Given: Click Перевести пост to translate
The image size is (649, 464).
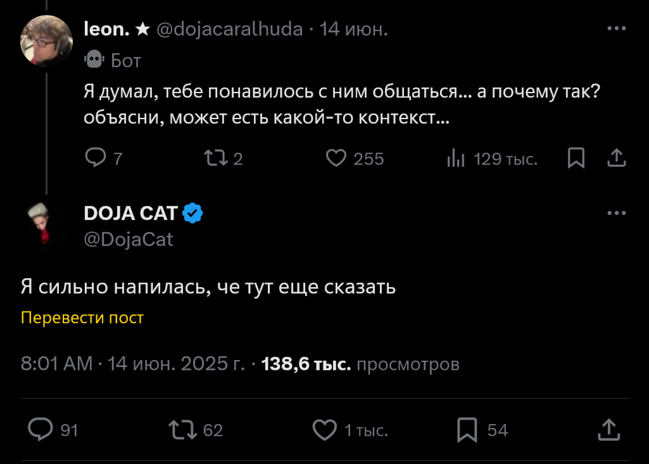Looking at the screenshot, I should (82, 318).
